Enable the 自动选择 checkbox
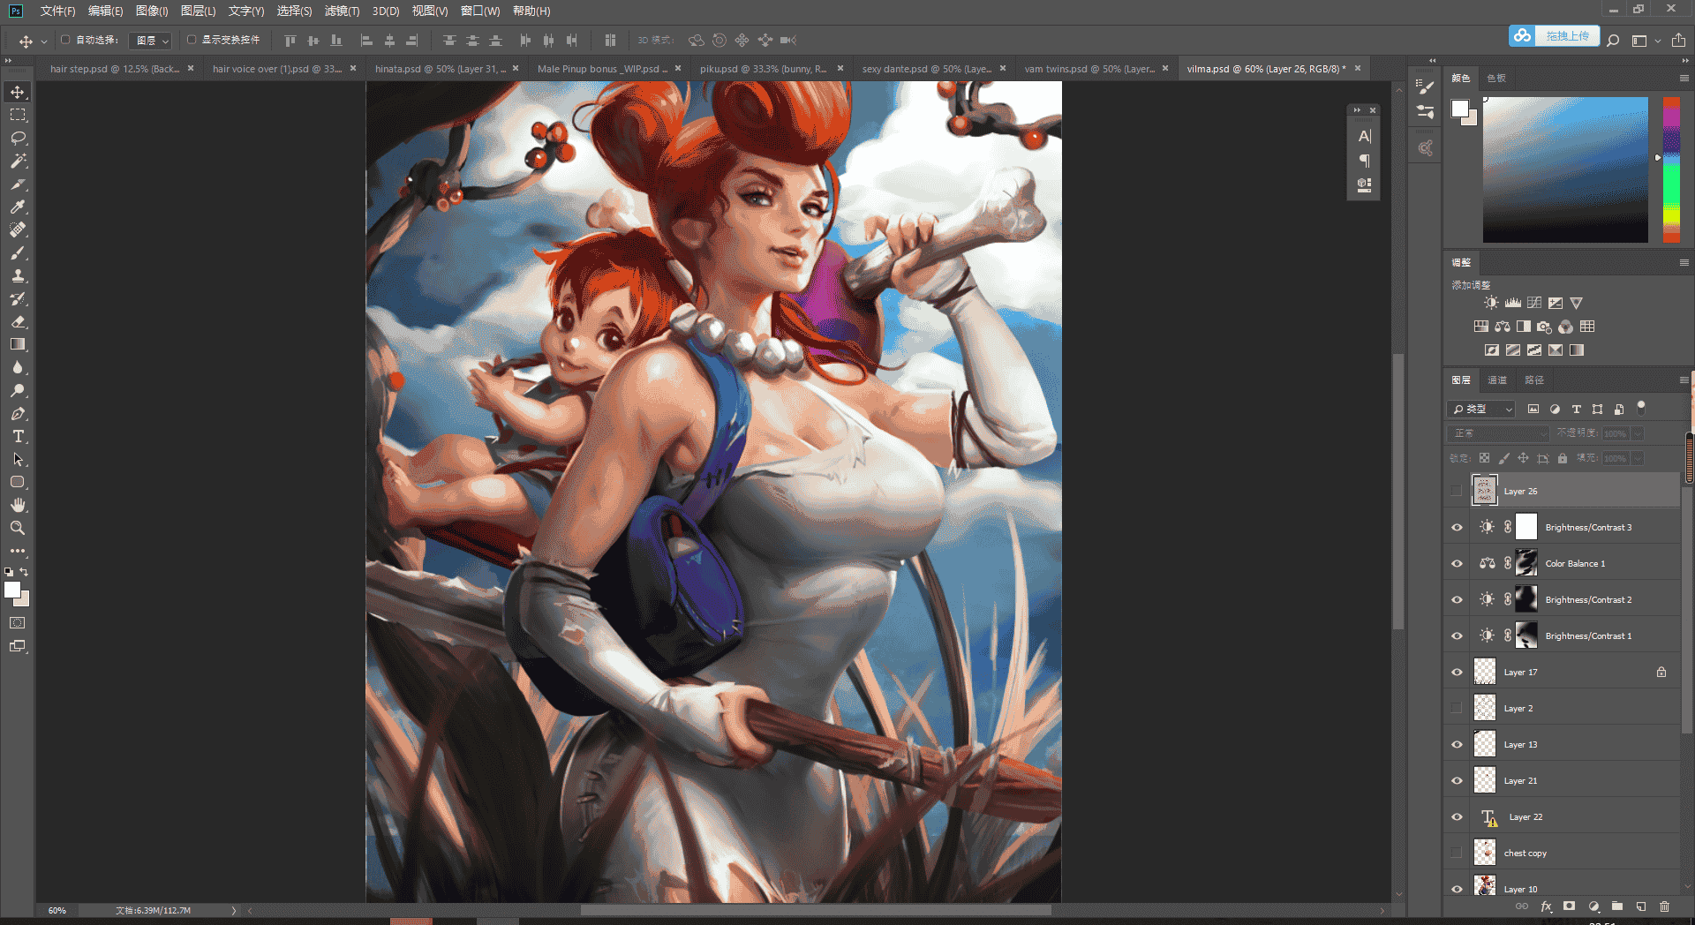This screenshot has width=1695, height=925. [x=65, y=40]
